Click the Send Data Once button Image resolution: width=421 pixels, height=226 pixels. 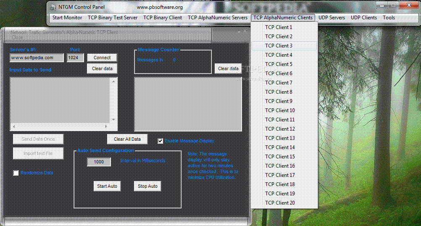coord(38,139)
